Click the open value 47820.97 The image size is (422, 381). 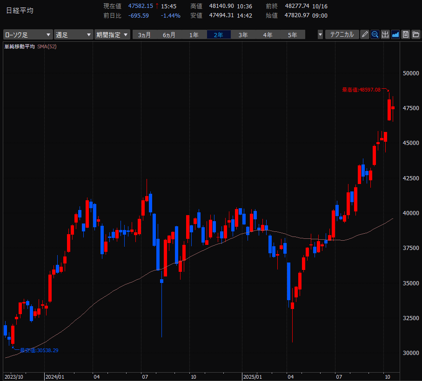pos(297,15)
